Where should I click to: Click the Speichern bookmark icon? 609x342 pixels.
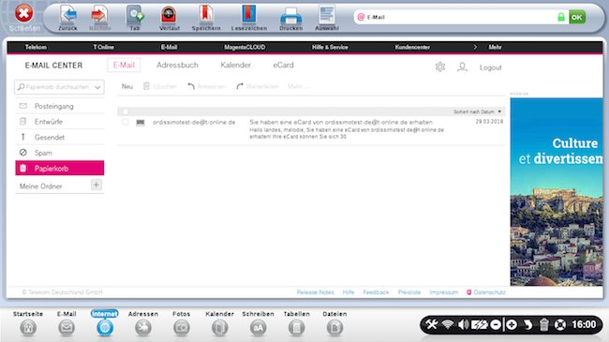coord(206,15)
